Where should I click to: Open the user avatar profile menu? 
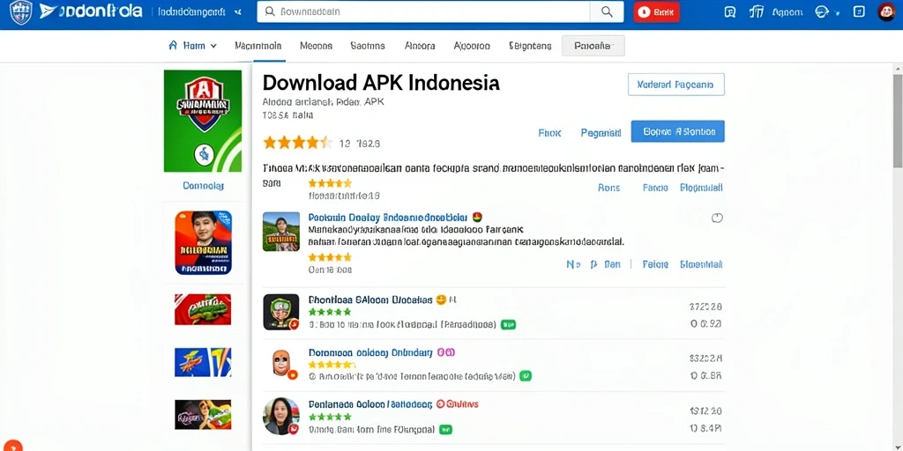point(887,12)
